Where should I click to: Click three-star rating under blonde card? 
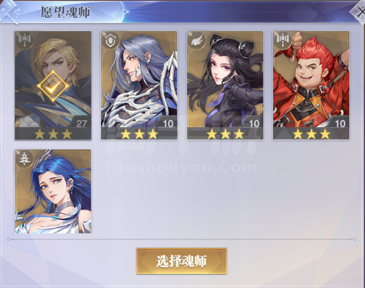(x=53, y=134)
